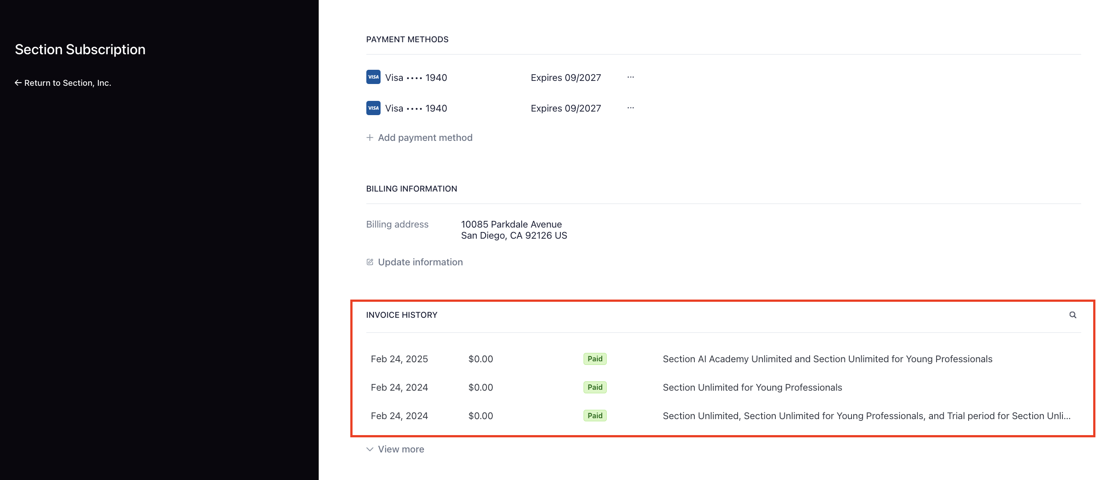Open Section AI Academy Unlimited invoice description
This screenshot has width=1111, height=480.
(827, 359)
